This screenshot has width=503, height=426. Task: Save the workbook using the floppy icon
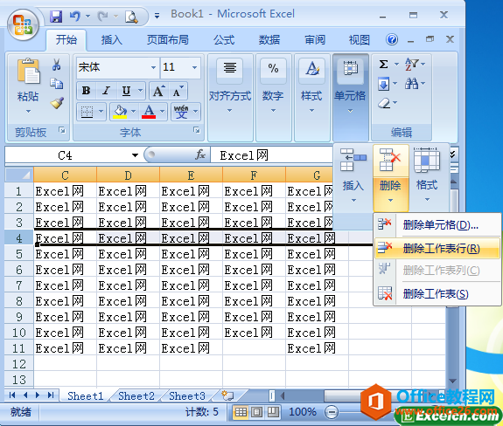tap(56, 16)
